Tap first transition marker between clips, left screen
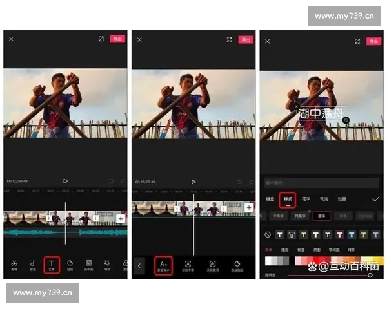 click(x=49, y=218)
